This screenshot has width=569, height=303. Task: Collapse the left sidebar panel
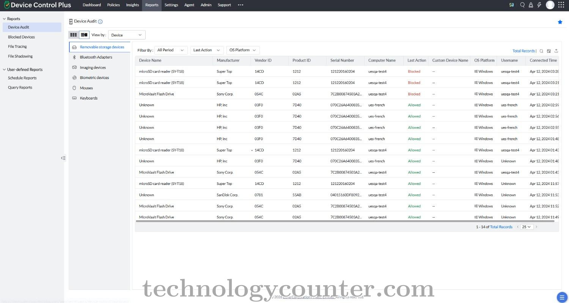pos(63,158)
